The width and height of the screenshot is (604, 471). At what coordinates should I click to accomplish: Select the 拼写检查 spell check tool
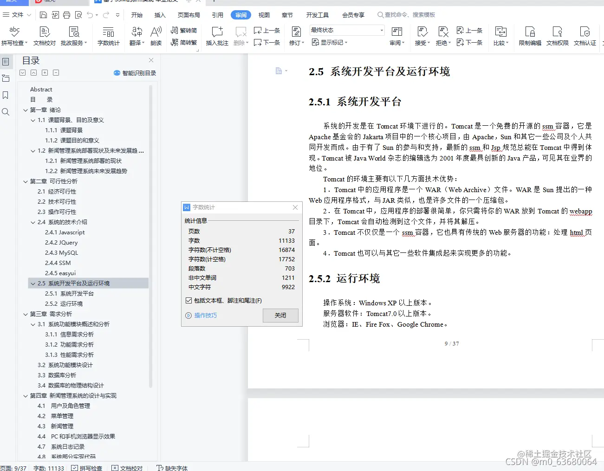(14, 35)
